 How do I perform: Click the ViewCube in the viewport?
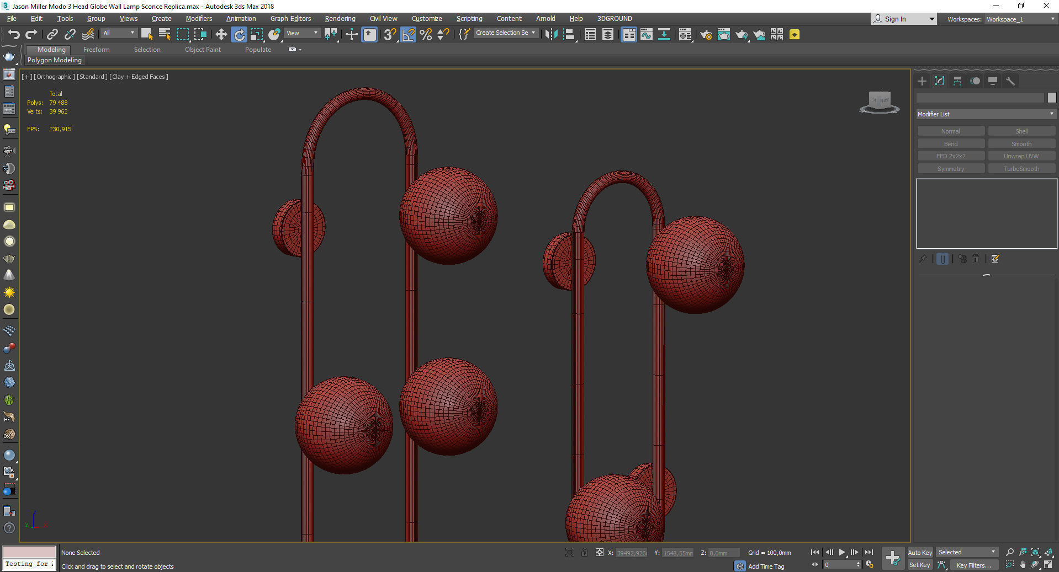pyautogui.click(x=880, y=103)
